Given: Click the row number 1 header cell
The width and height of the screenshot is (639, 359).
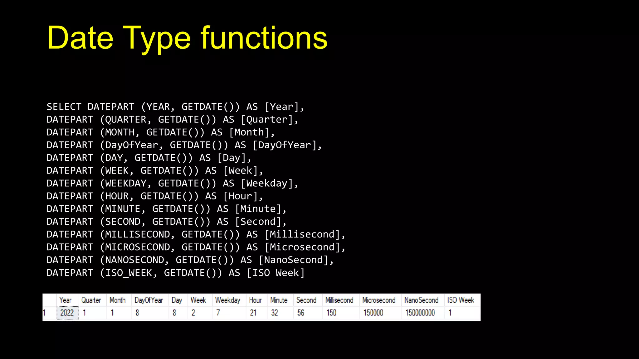Looking at the screenshot, I should pos(49,313).
